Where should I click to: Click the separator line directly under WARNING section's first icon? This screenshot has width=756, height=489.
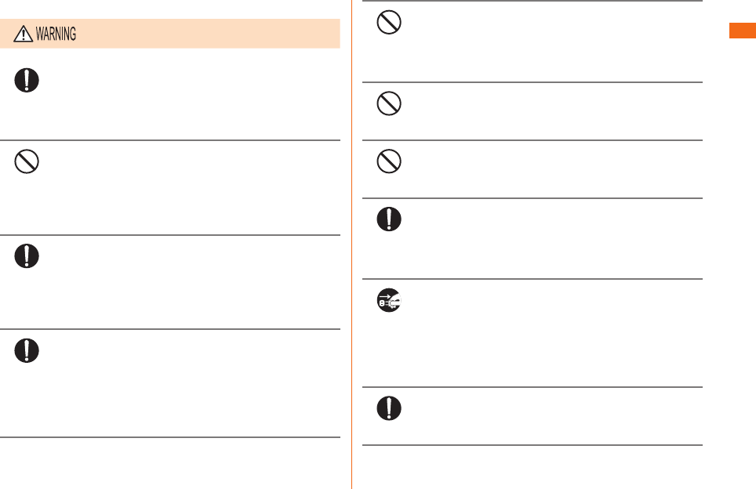tap(169, 140)
